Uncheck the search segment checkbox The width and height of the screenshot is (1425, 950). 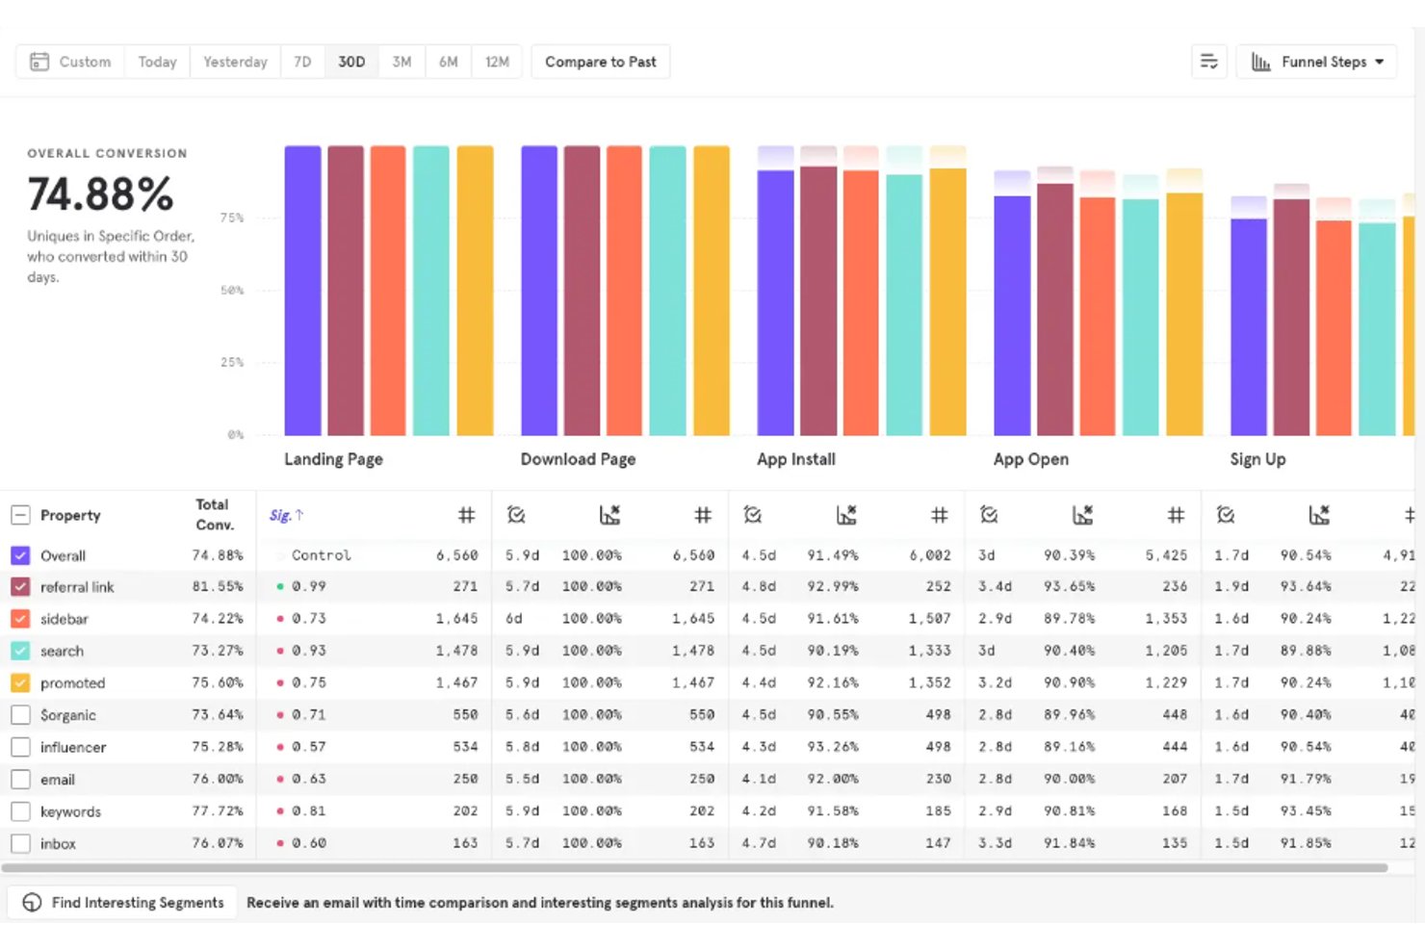20,651
